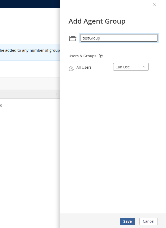Click the Add Agent Group heading
166x228 pixels.
point(97,21)
